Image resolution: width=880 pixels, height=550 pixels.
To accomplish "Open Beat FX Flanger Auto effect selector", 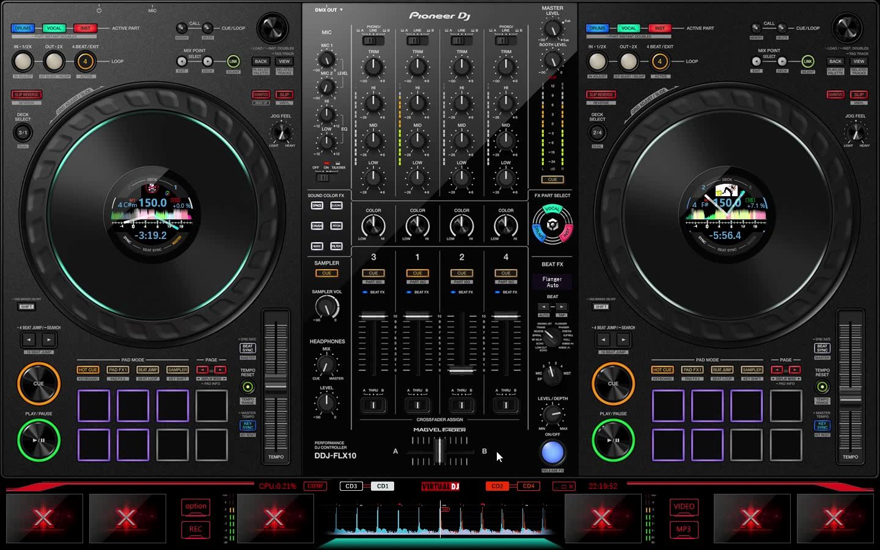I will tap(552, 282).
